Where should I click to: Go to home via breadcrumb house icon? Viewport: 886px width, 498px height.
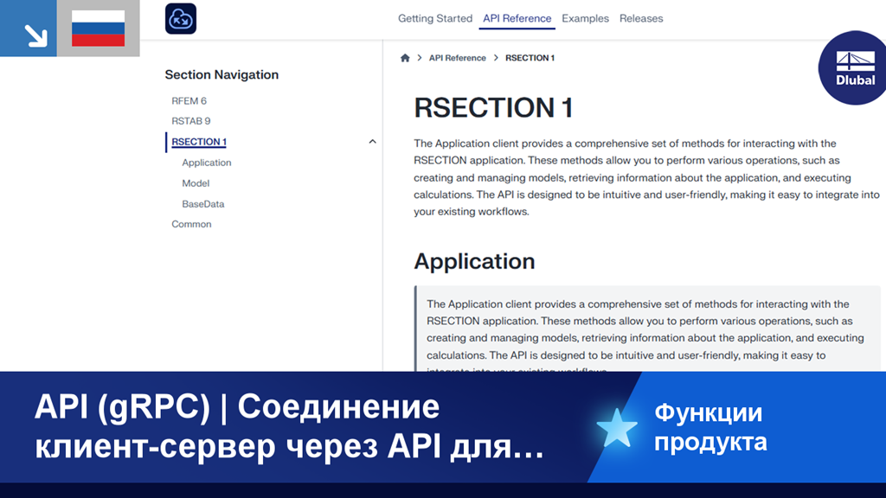click(x=405, y=58)
